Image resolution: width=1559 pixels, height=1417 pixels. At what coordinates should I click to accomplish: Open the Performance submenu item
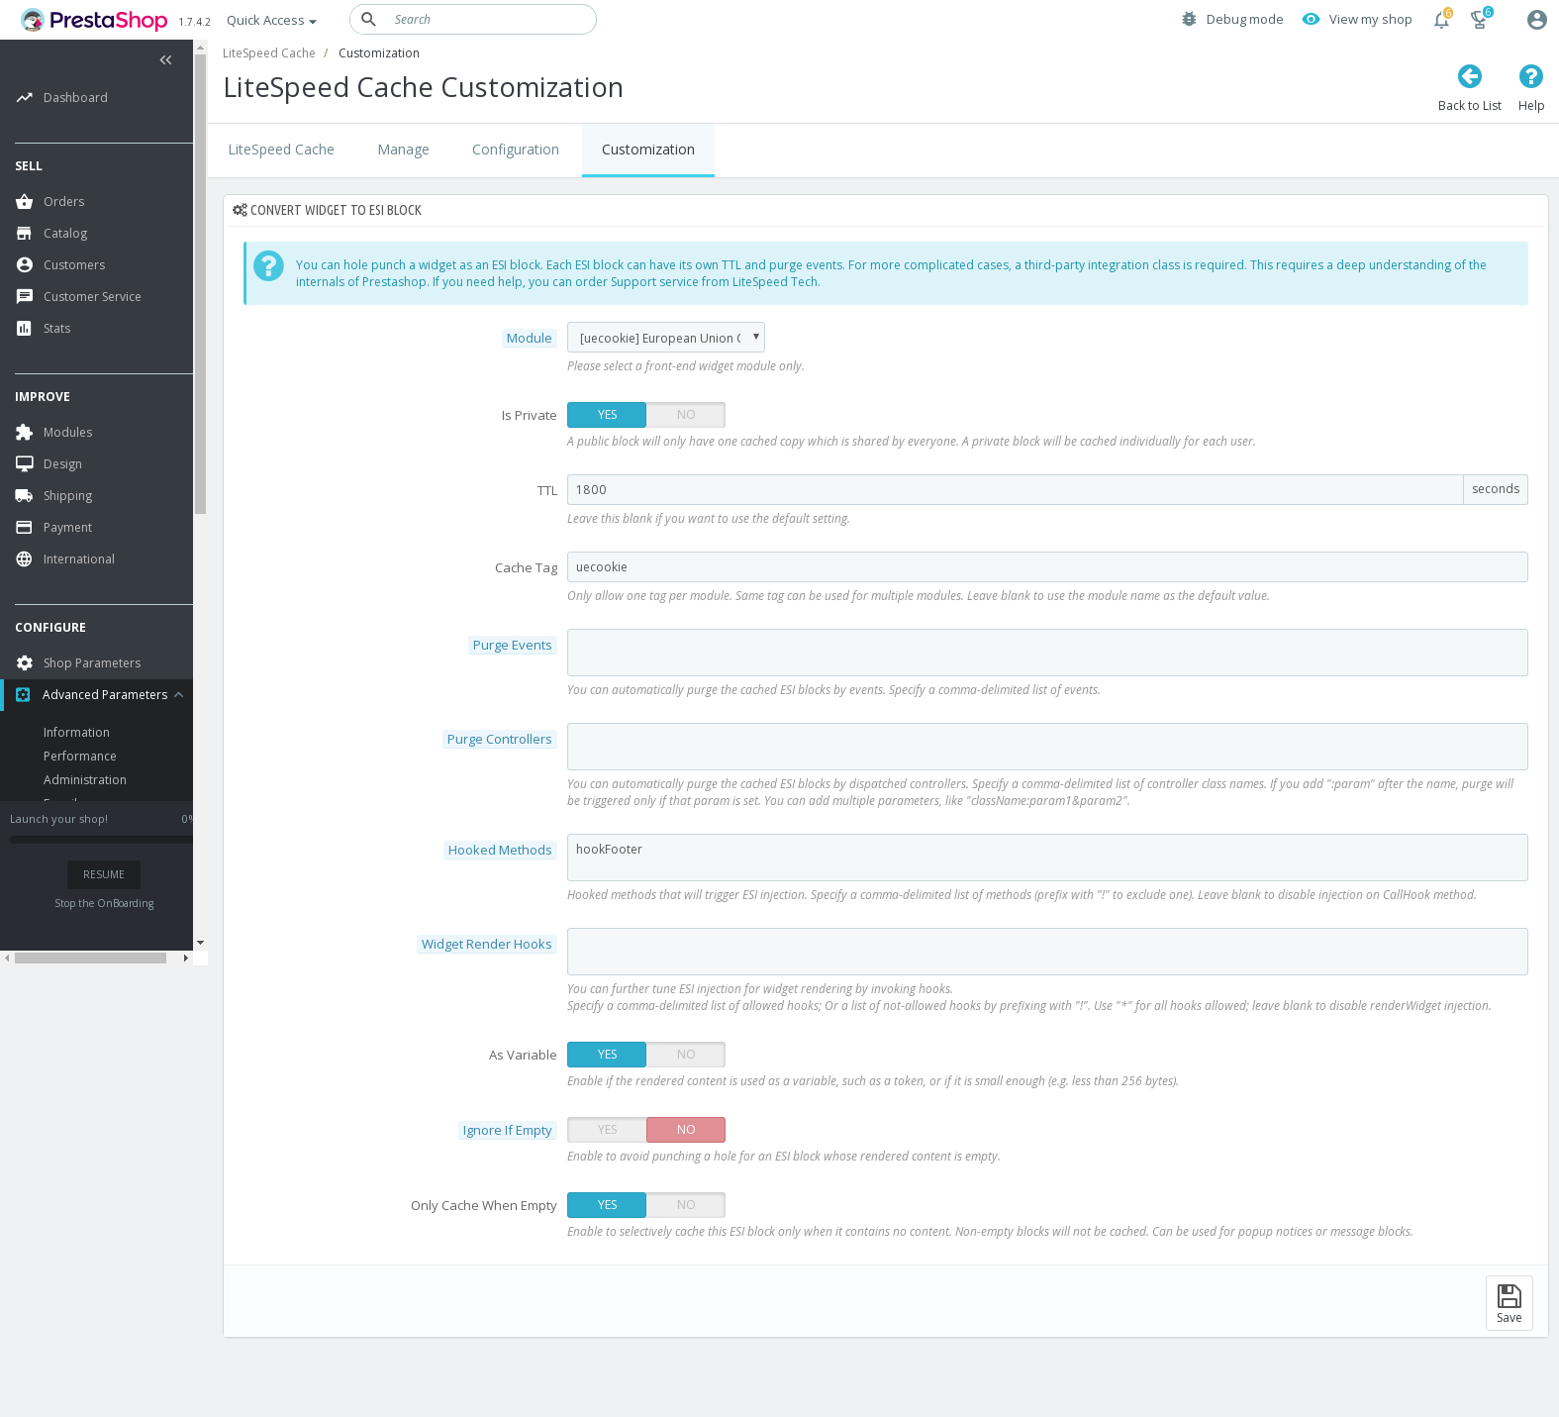[80, 756]
